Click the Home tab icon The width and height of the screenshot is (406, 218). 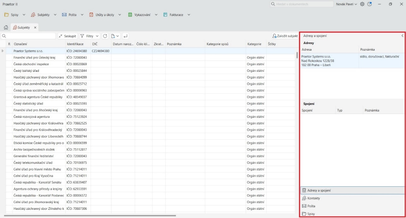click(6, 28)
